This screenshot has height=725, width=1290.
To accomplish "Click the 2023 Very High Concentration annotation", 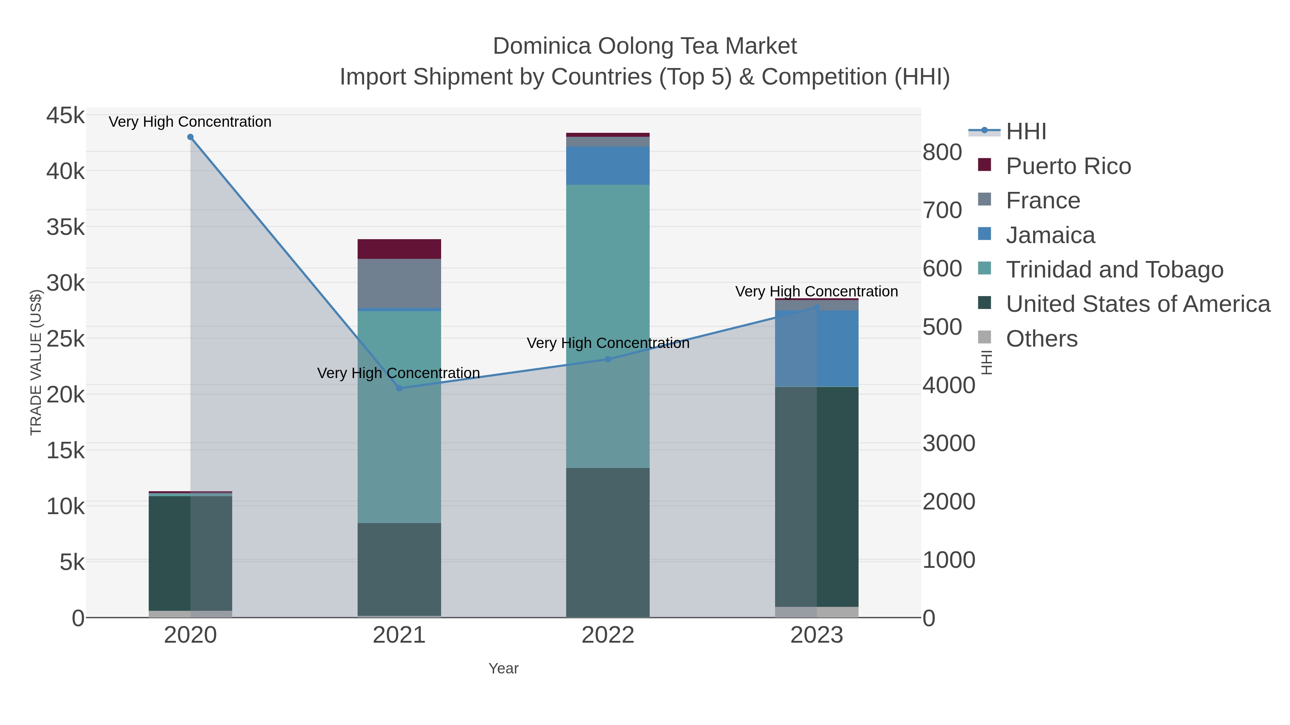I will [x=817, y=291].
